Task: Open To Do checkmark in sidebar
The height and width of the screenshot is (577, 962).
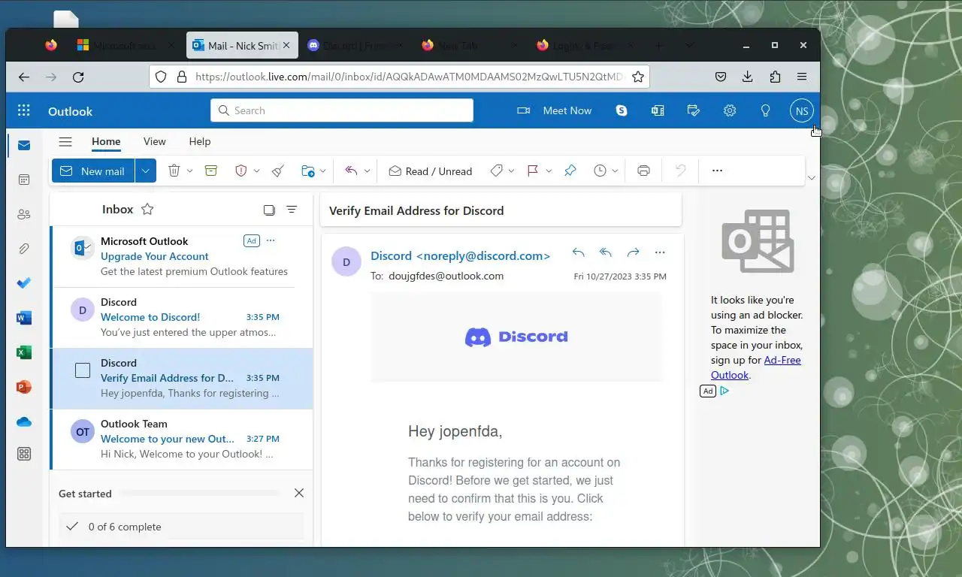Action: click(x=24, y=283)
